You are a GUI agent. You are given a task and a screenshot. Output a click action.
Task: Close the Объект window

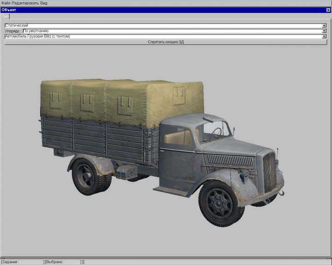pos(328,10)
